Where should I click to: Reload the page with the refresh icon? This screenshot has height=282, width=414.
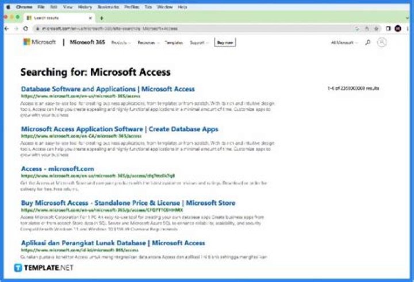[x=26, y=28]
